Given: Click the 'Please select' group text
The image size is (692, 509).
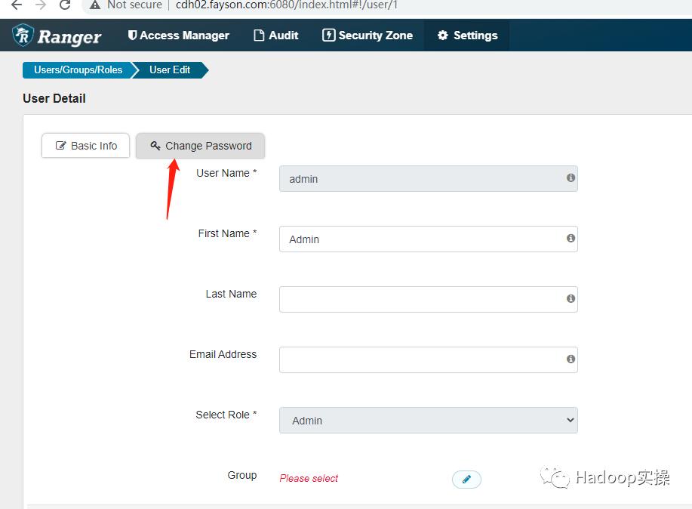Looking at the screenshot, I should (x=309, y=479).
